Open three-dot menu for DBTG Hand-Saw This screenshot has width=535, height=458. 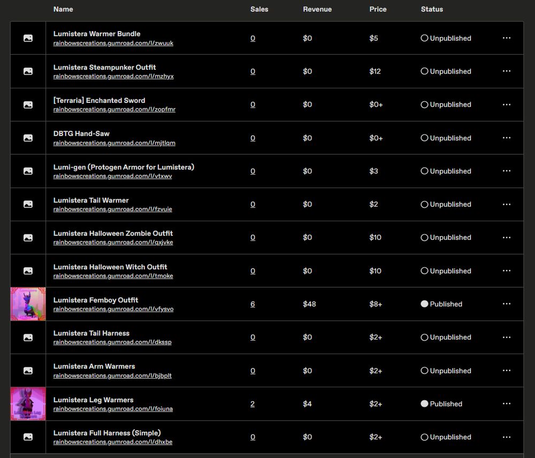pyautogui.click(x=506, y=138)
